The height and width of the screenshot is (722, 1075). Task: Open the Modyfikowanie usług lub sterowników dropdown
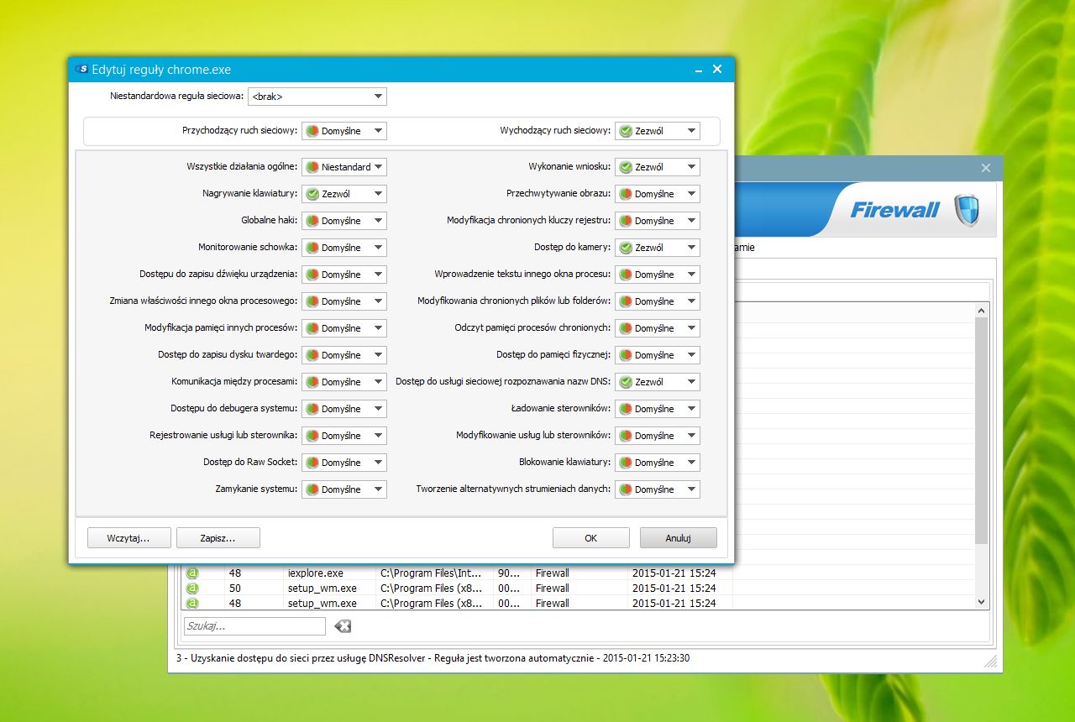[658, 436]
